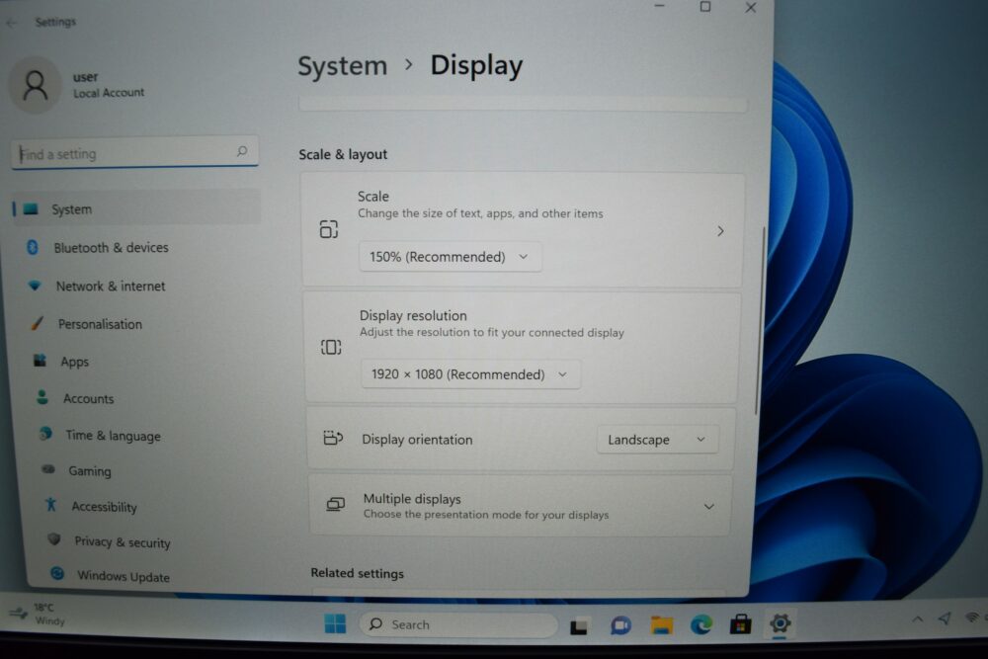This screenshot has height=659, width=988.
Task: Click the Display resolution heading text
Action: coord(413,315)
